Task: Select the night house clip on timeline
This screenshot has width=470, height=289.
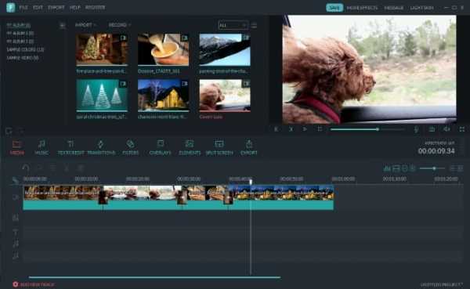Action: (x=281, y=197)
